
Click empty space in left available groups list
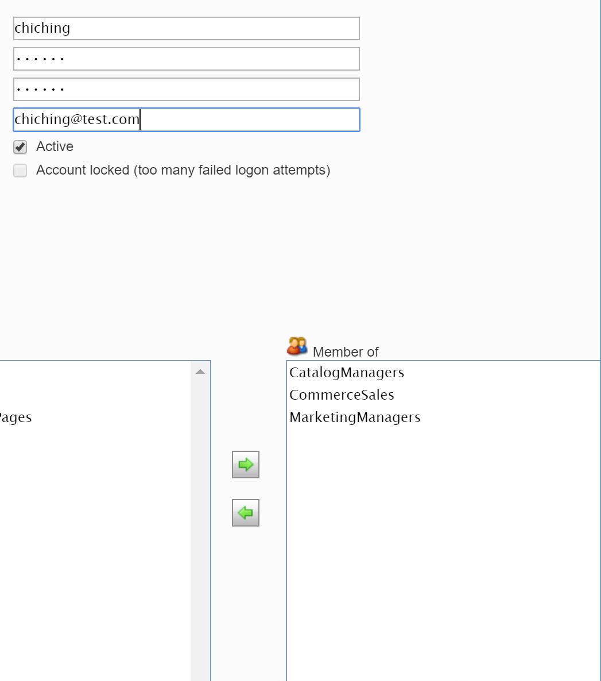pos(92,545)
